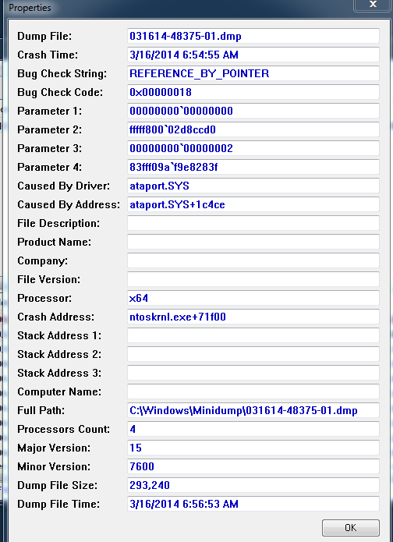Click the Stack Address 1 field
The image size is (393, 542).
point(253,335)
